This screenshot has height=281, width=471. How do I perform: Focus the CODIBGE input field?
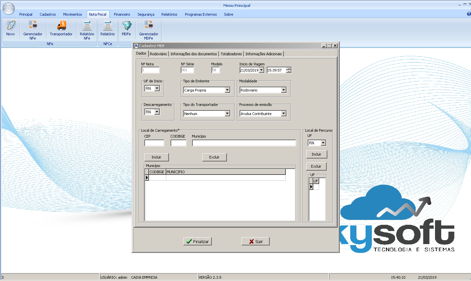tap(178, 143)
